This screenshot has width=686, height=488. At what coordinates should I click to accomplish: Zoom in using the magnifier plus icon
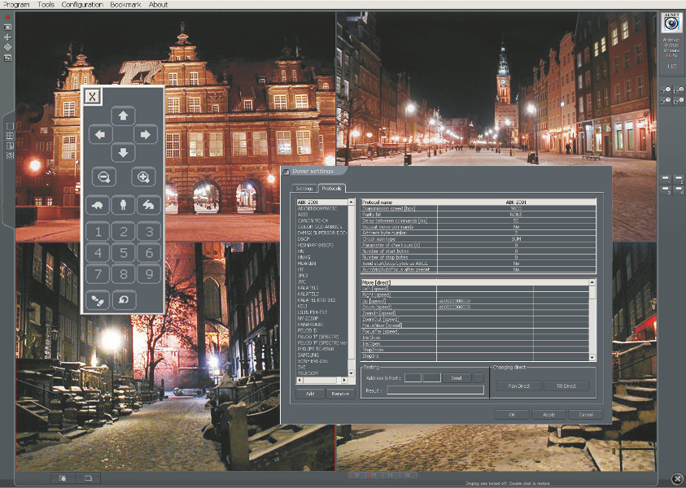143,176
